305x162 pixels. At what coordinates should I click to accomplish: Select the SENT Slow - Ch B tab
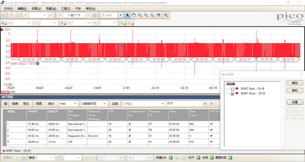[x=16, y=150]
